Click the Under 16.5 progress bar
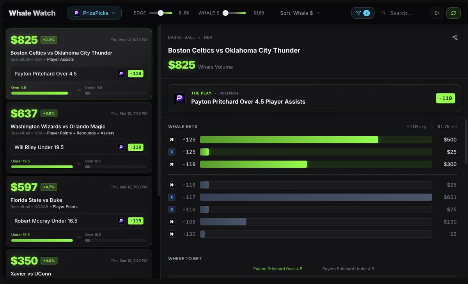 click(42, 240)
